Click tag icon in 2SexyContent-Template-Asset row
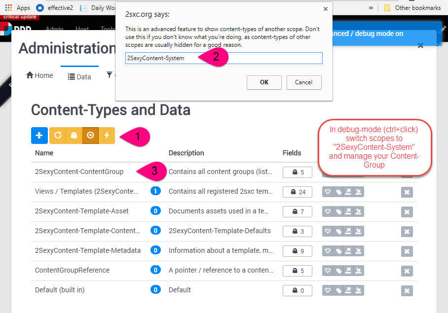This screenshot has height=313, width=448. pyautogui.click(x=338, y=212)
